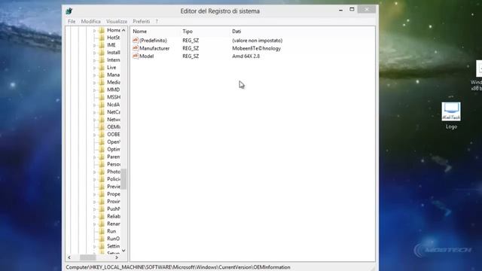Click the Prope key folder icon
Viewport: 482px width, 271px height.
[102, 194]
